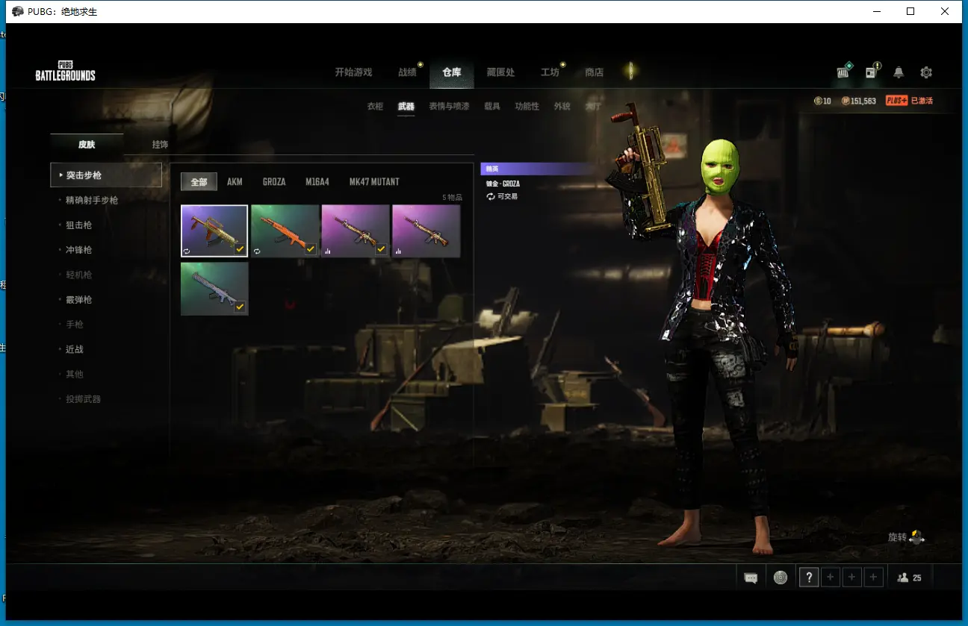
Task: Switch to the 商店 tab
Action: (x=595, y=72)
